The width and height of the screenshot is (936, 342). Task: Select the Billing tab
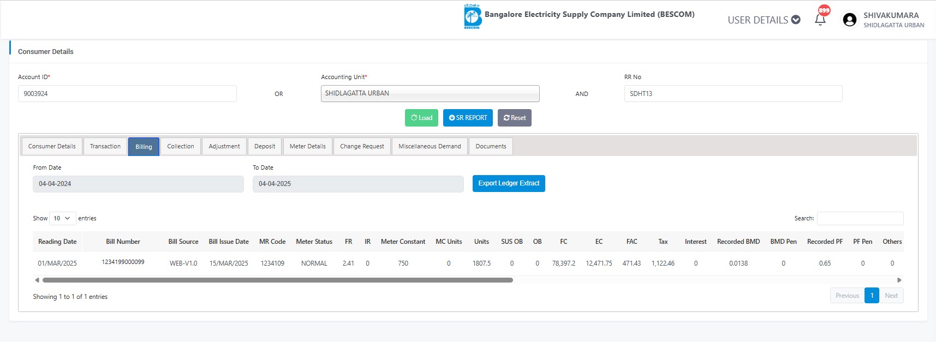pyautogui.click(x=144, y=147)
